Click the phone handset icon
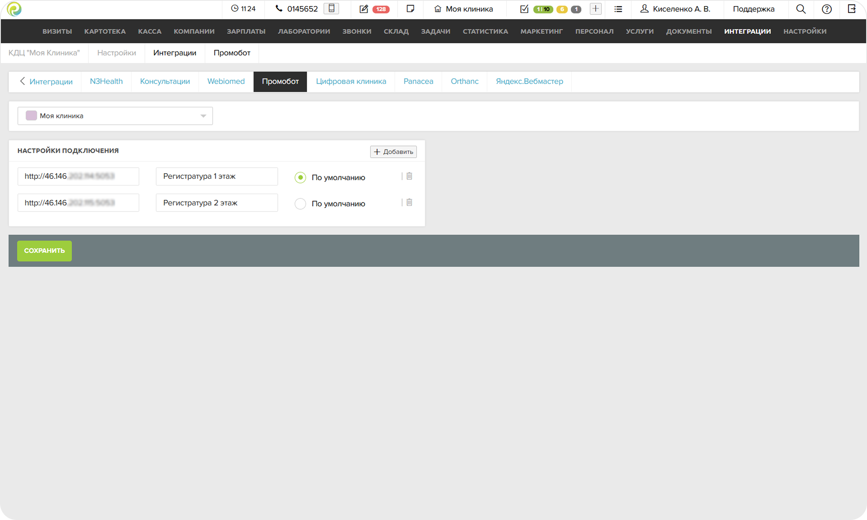The width and height of the screenshot is (867, 520). click(279, 9)
